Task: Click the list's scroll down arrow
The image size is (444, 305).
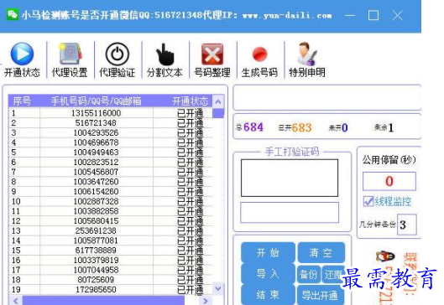Action: [x=218, y=288]
